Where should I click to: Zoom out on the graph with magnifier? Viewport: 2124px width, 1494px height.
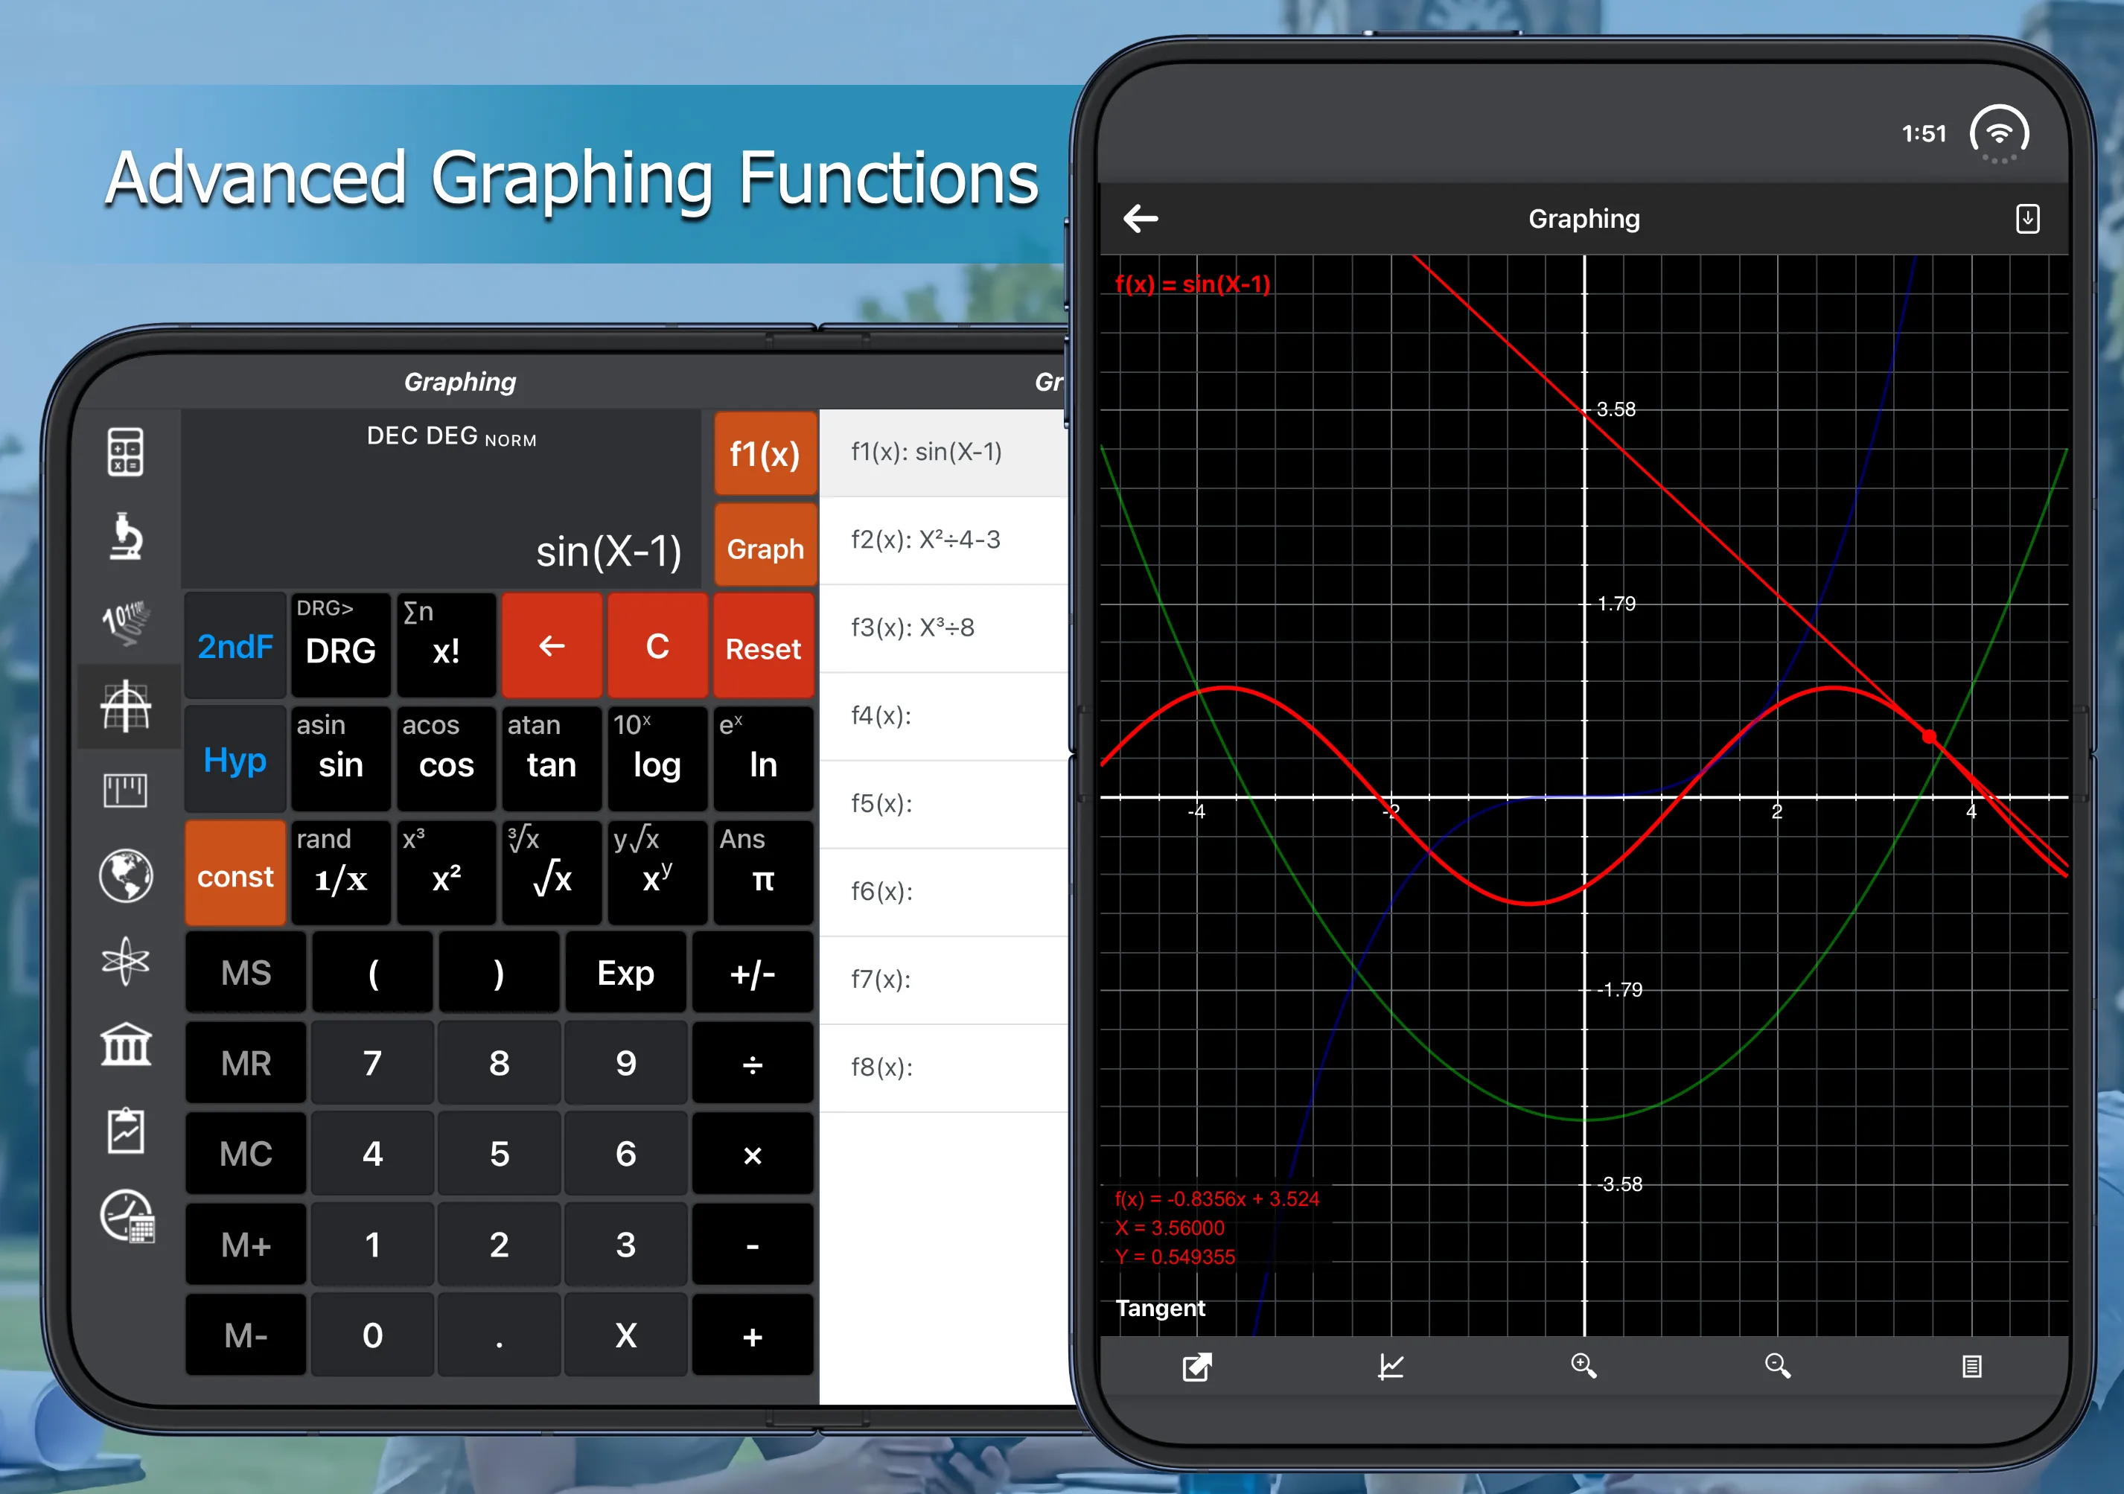1777,1367
